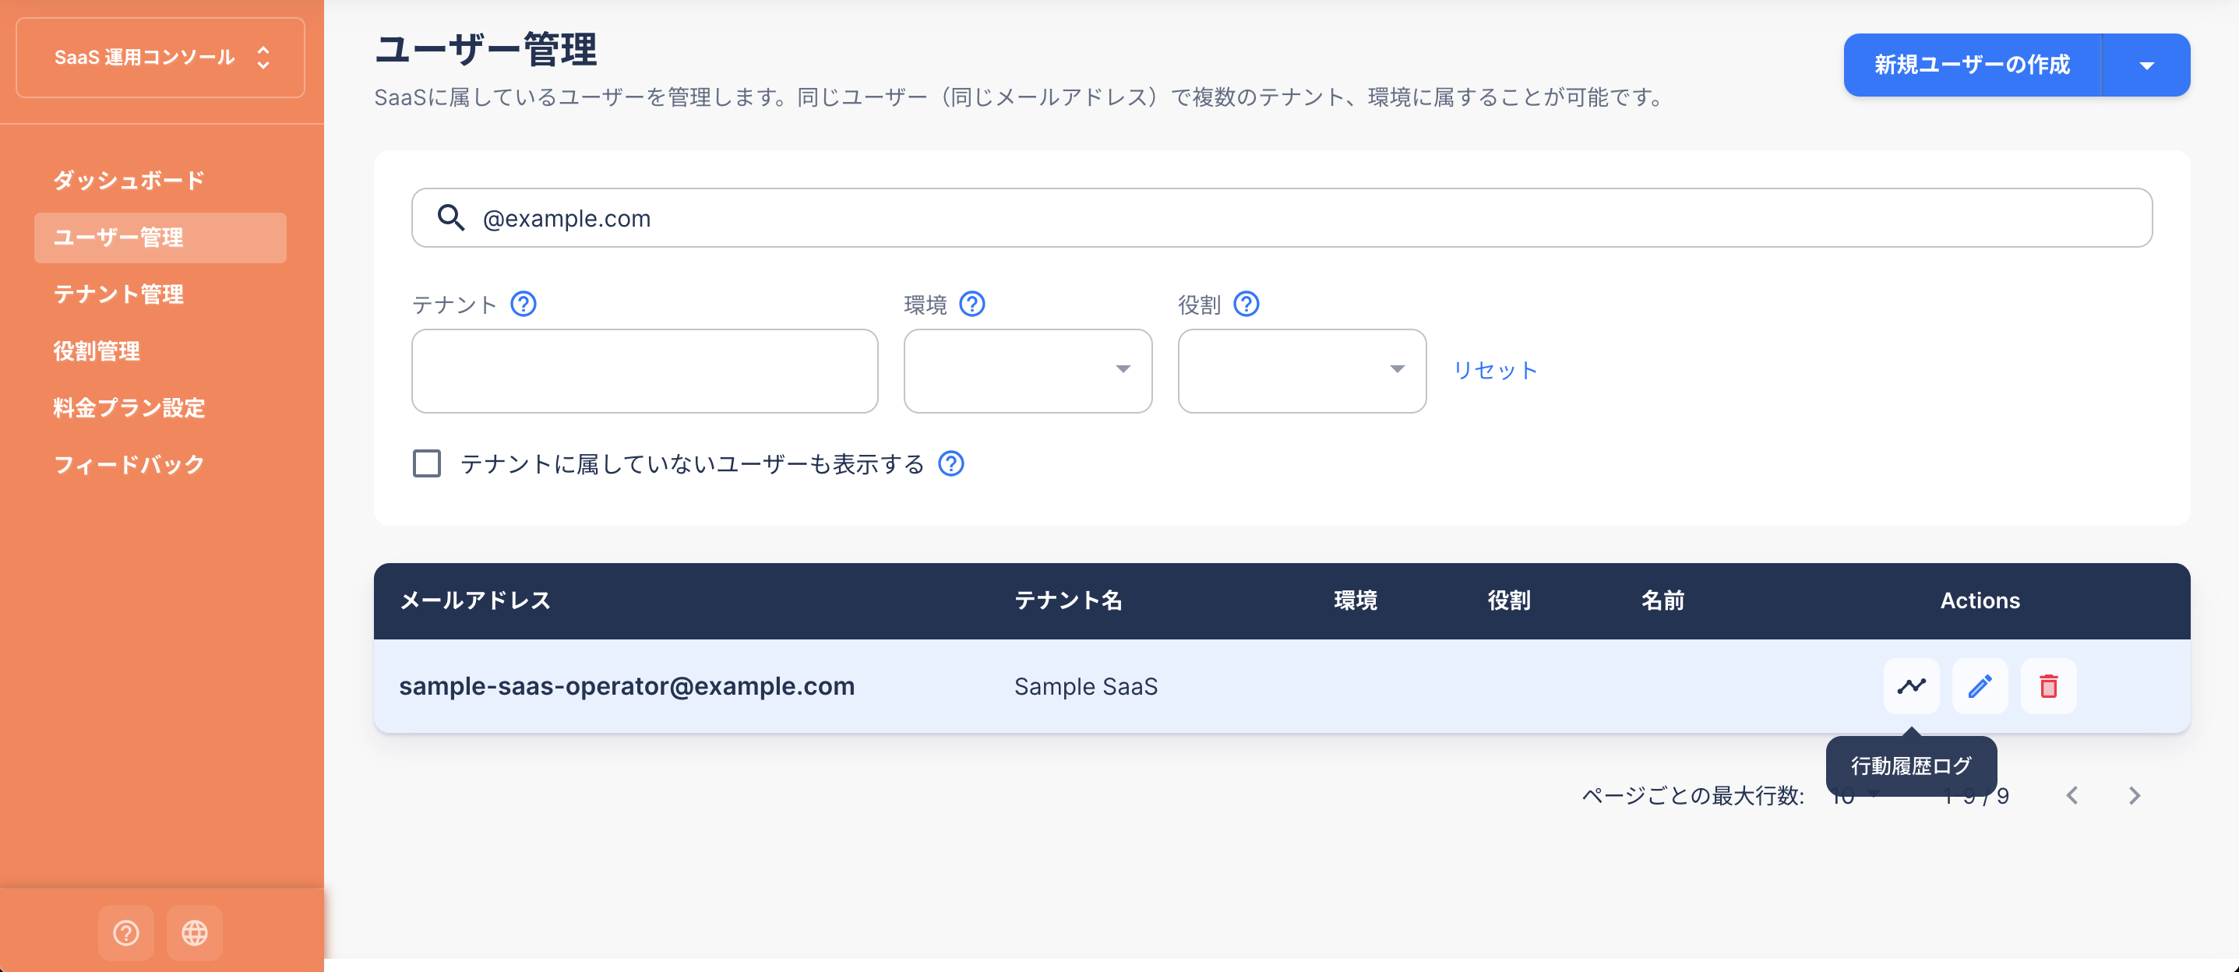
Task: Expand the 環境 filter dropdown
Action: coord(1028,370)
